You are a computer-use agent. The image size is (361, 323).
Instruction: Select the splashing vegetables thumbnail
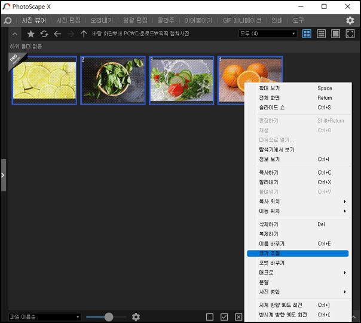pos(182,80)
